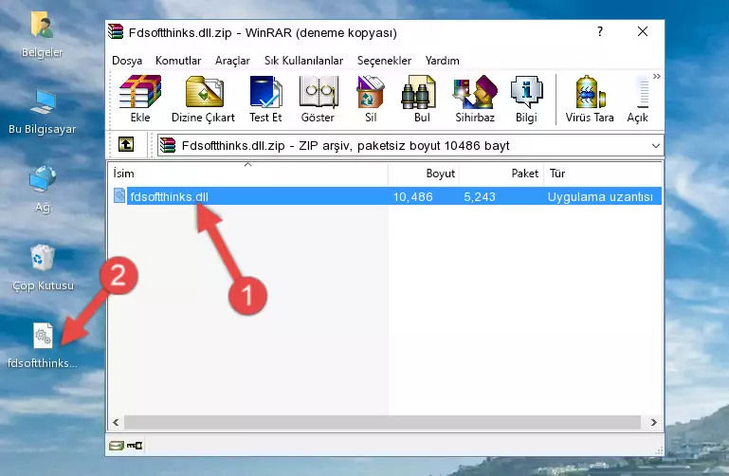Click the Açık toolbar icon
The image size is (729, 476).
[638, 99]
